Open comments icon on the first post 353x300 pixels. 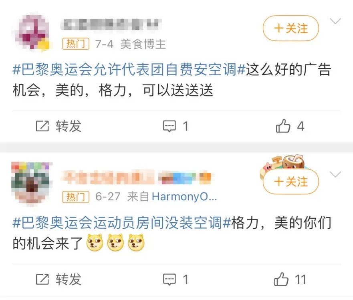tap(169, 126)
